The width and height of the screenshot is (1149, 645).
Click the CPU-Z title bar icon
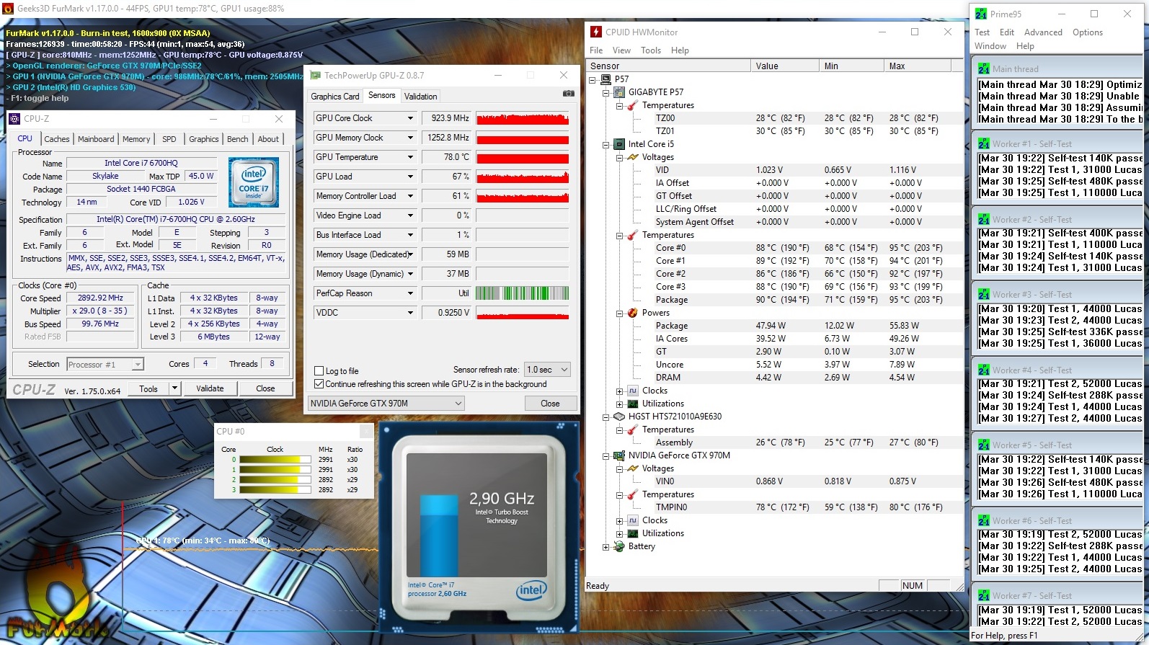(14, 119)
